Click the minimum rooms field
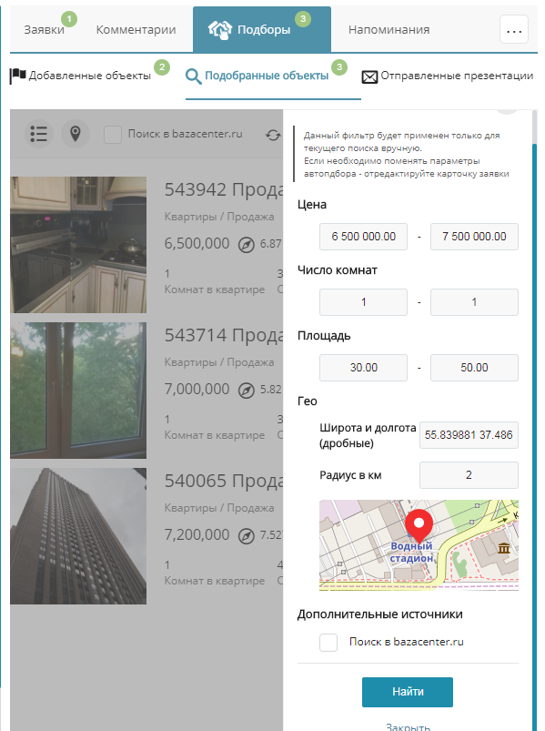Viewport: 545px width, 731px height. coord(363,302)
